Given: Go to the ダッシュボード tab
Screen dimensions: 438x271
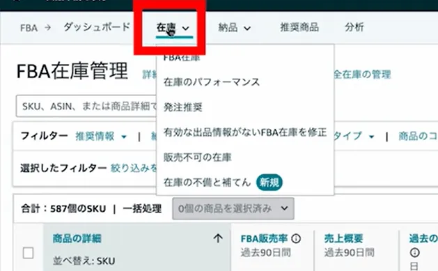Looking at the screenshot, I should point(97,27).
